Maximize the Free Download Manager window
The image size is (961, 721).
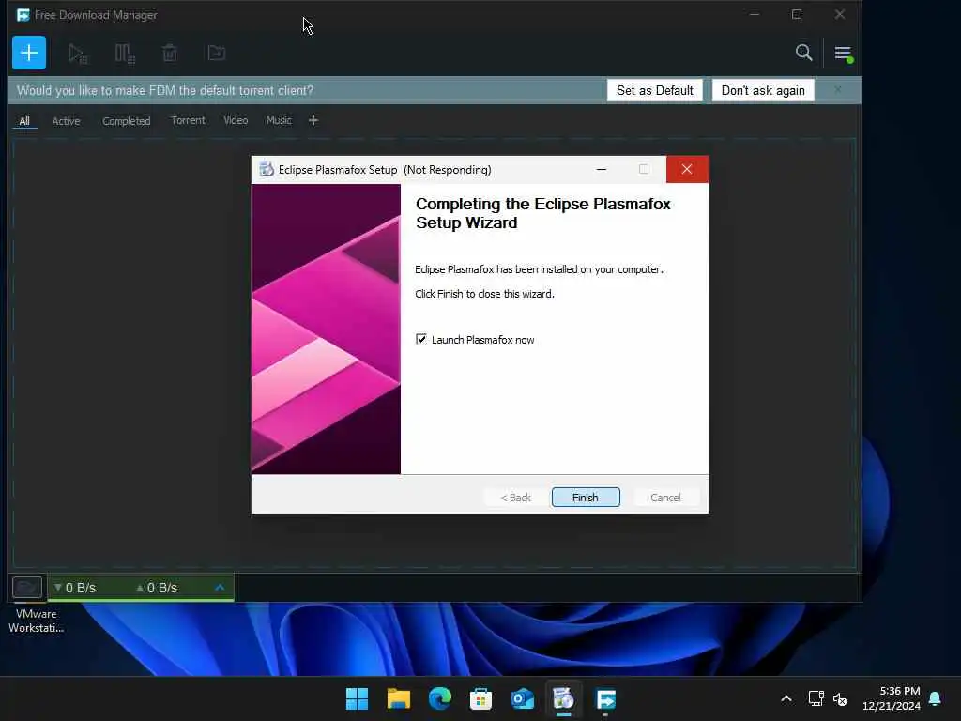797,14
